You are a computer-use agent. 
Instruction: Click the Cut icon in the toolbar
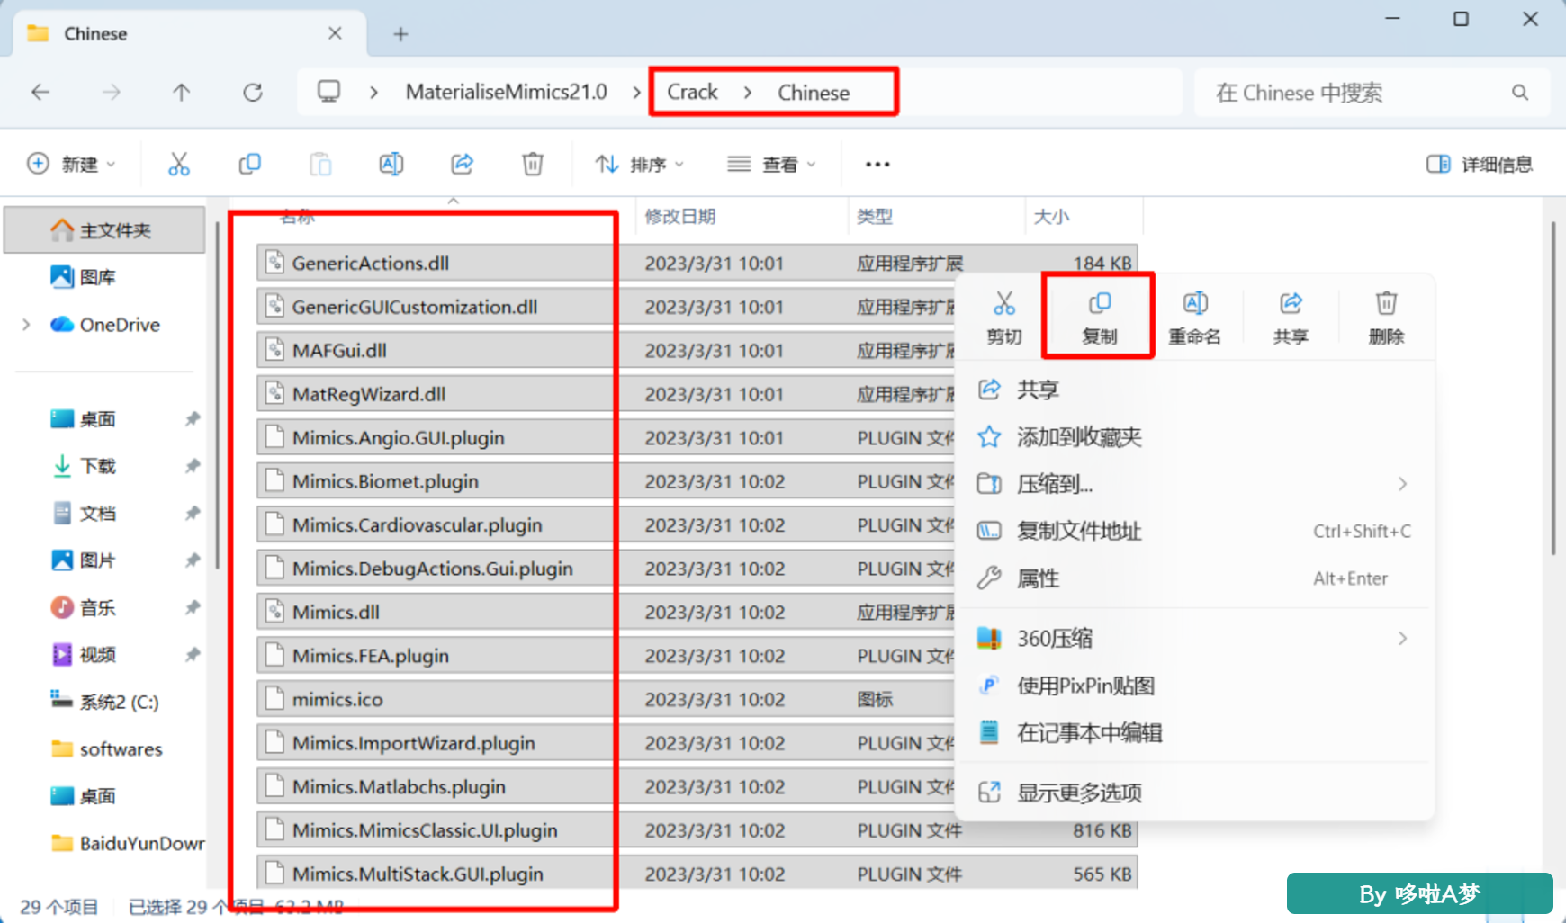click(179, 164)
